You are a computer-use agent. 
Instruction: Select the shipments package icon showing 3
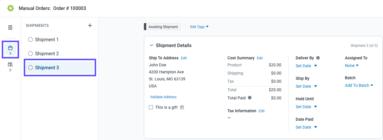[10, 49]
